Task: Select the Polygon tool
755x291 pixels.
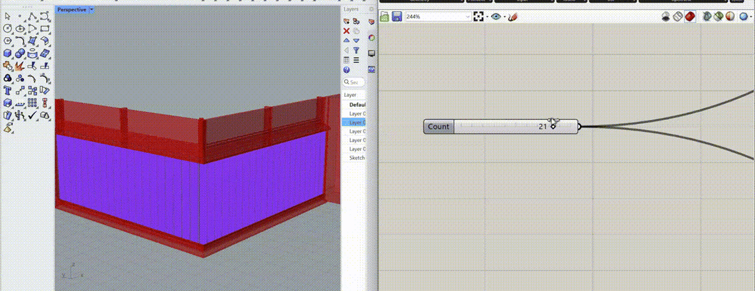Action: [x=8, y=41]
